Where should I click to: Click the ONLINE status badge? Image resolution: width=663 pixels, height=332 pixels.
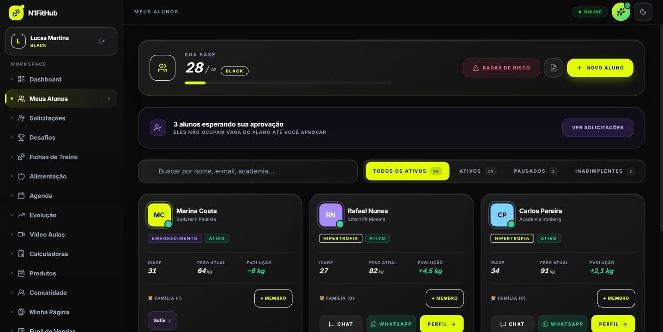pyautogui.click(x=590, y=12)
